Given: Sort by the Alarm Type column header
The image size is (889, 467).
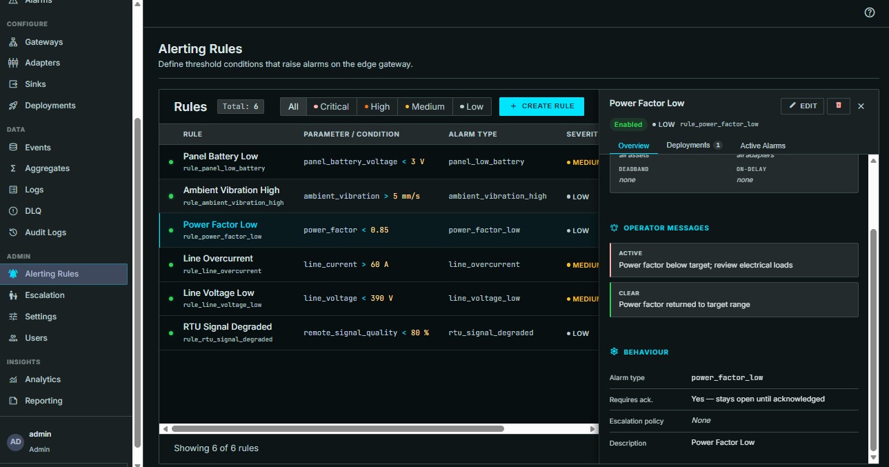Looking at the screenshot, I should pyautogui.click(x=472, y=134).
